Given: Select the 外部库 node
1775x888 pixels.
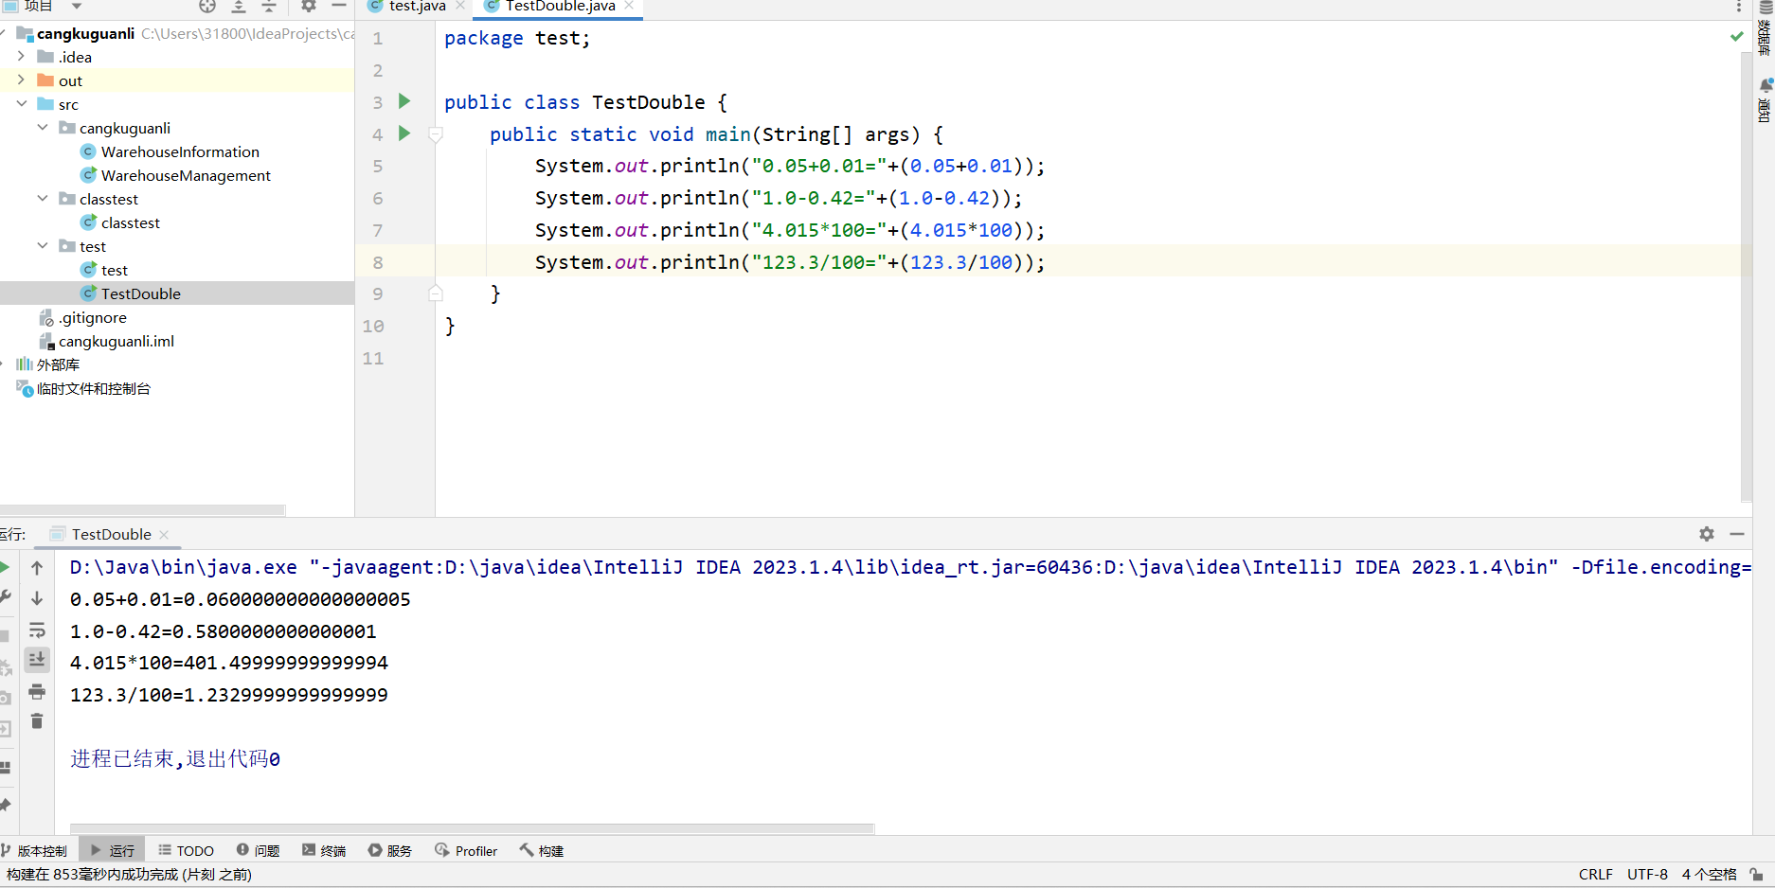Looking at the screenshot, I should click(x=58, y=364).
